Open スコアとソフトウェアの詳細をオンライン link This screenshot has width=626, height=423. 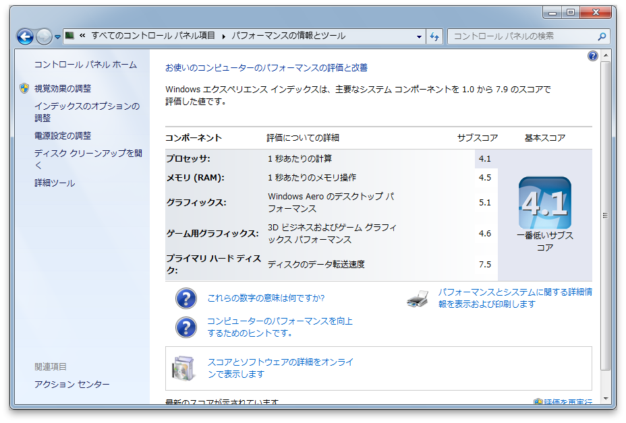[280, 368]
